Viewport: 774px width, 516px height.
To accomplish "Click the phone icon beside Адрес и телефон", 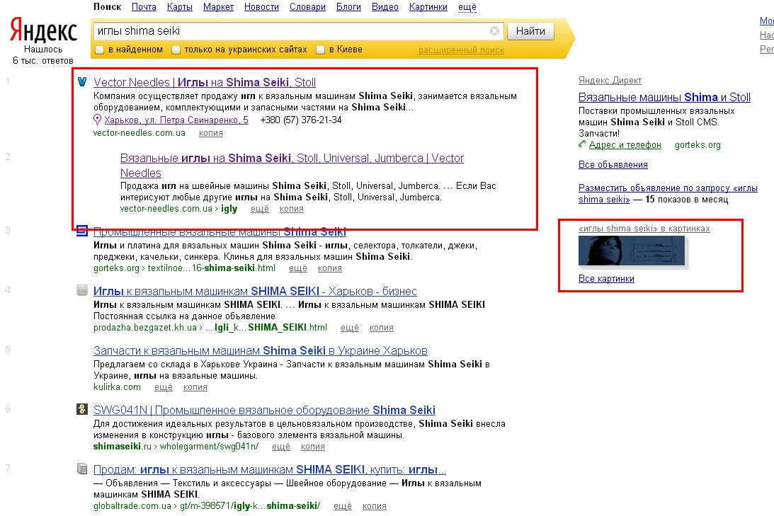I will pos(583,144).
